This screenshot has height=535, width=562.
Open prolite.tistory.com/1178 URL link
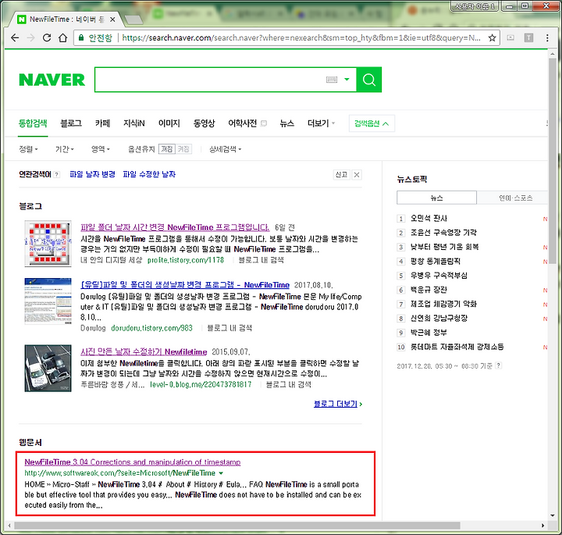pyautogui.click(x=186, y=260)
